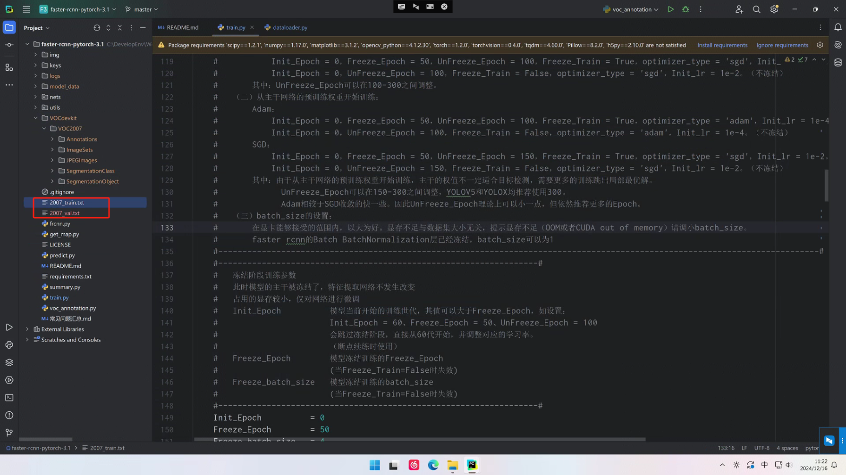
Task: Click the UTF-8 encoding status widget
Action: point(761,448)
